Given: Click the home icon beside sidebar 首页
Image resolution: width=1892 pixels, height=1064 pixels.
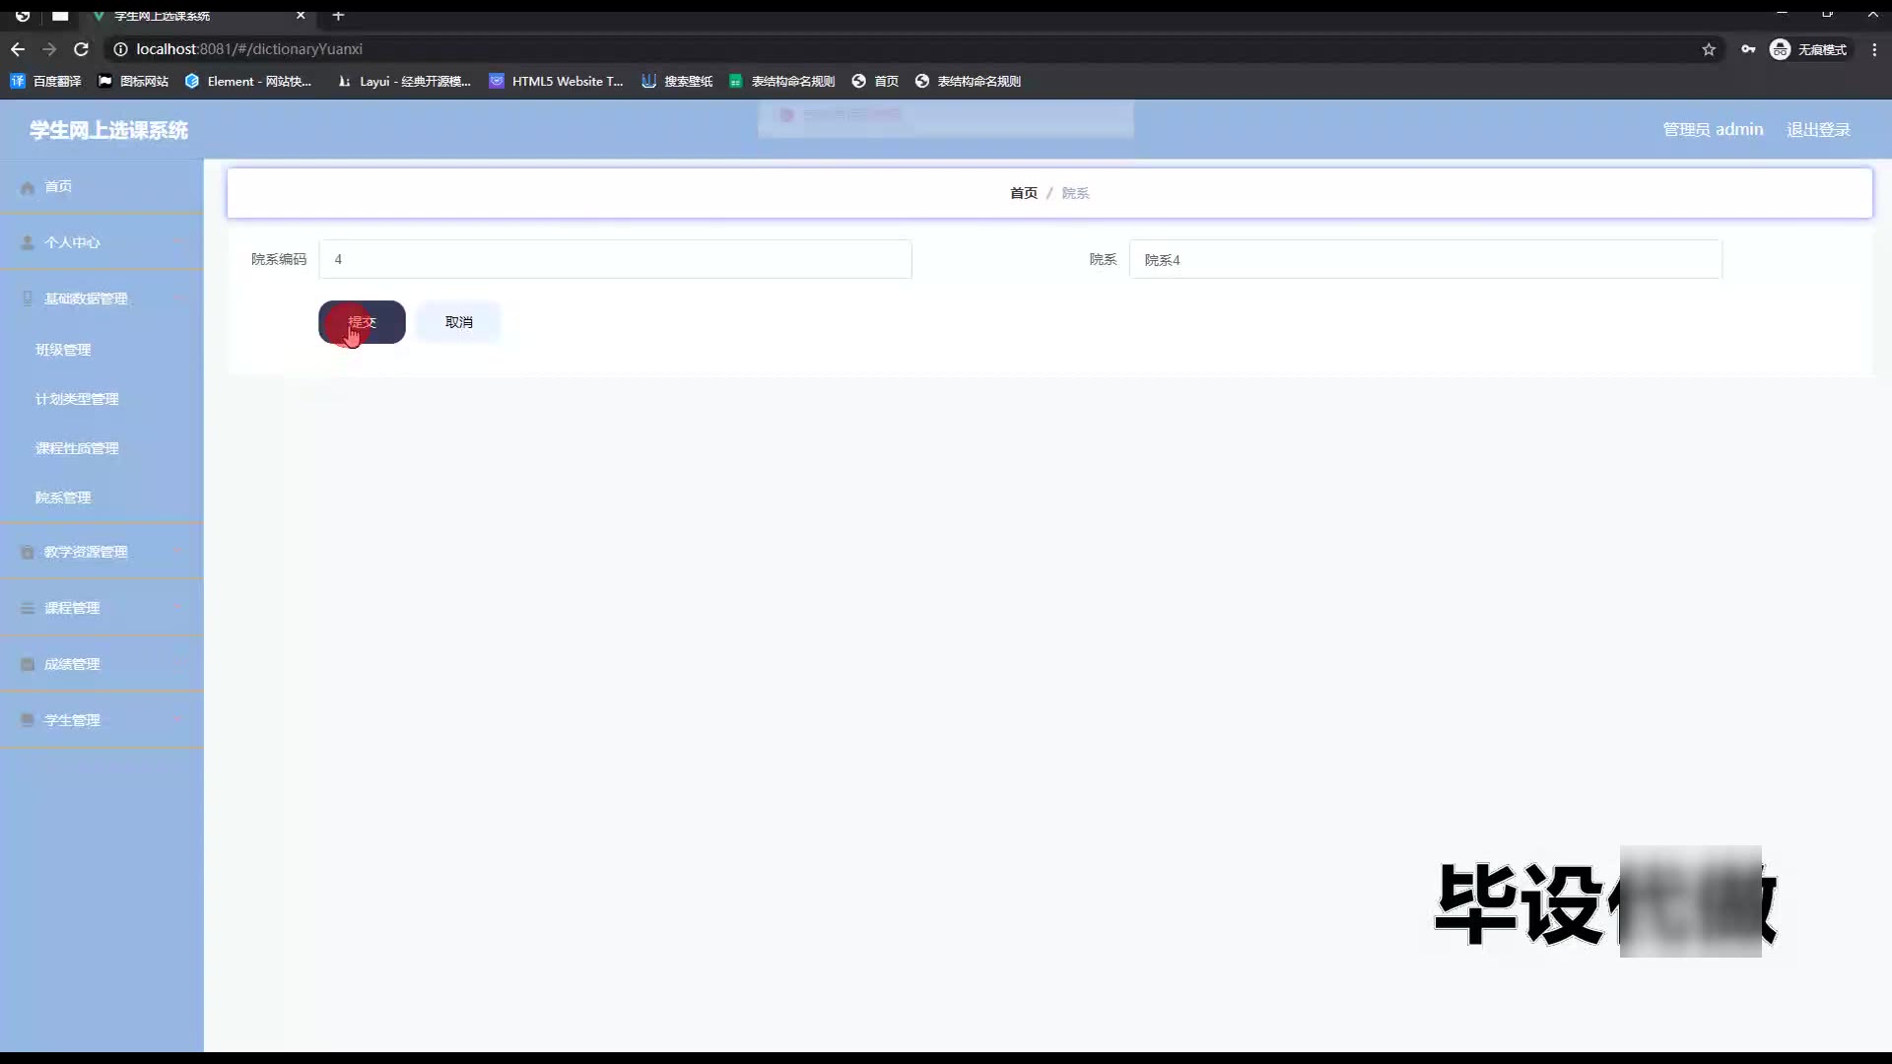Looking at the screenshot, I should (28, 187).
